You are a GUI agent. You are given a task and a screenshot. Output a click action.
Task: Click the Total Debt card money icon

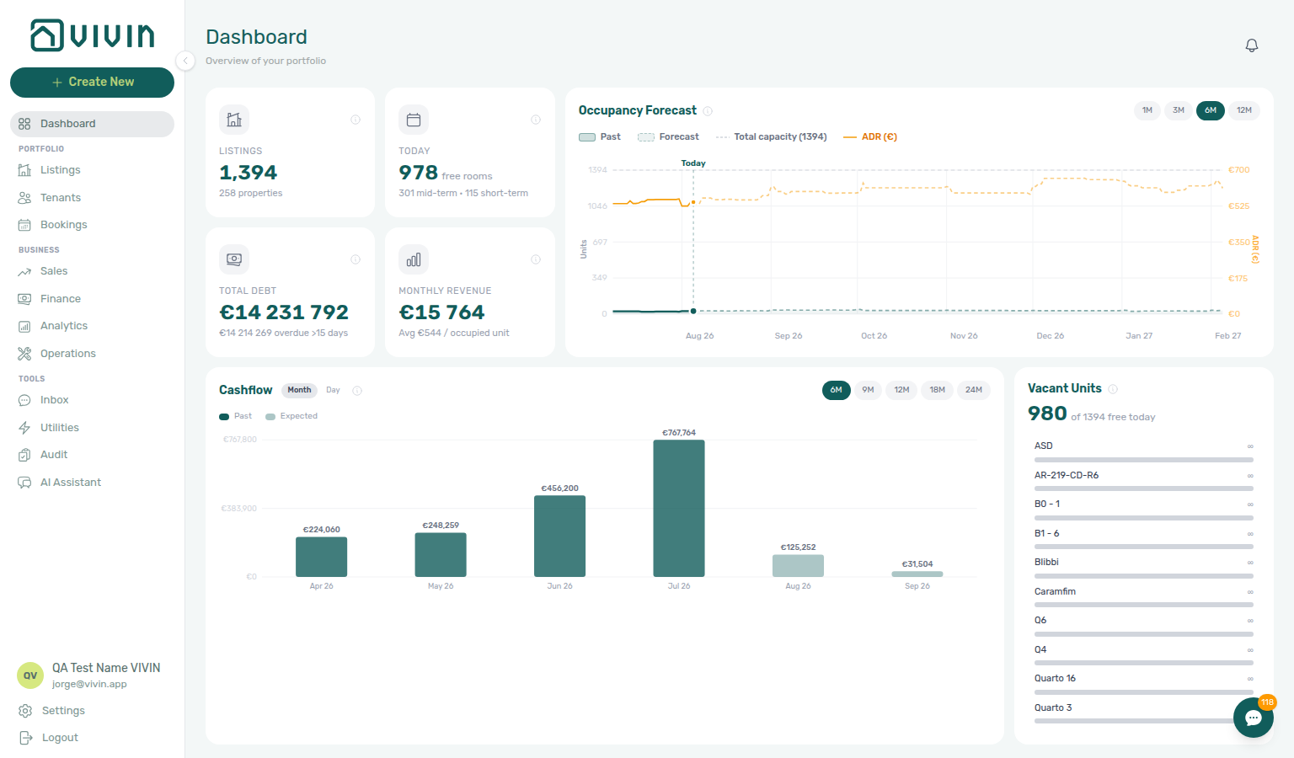point(234,259)
